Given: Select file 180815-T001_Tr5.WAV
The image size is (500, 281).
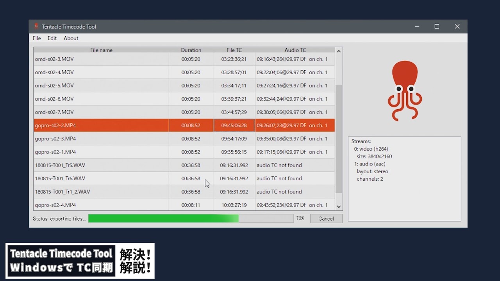Looking at the screenshot, I should 60,165.
